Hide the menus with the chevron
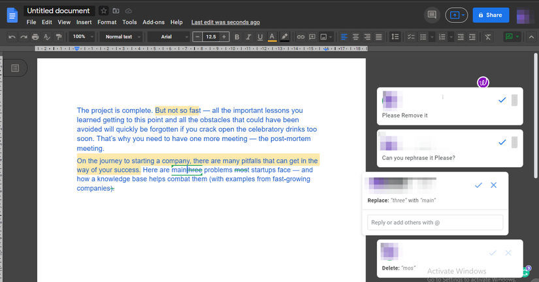Viewport: 539px width, 282px height. pos(531,37)
